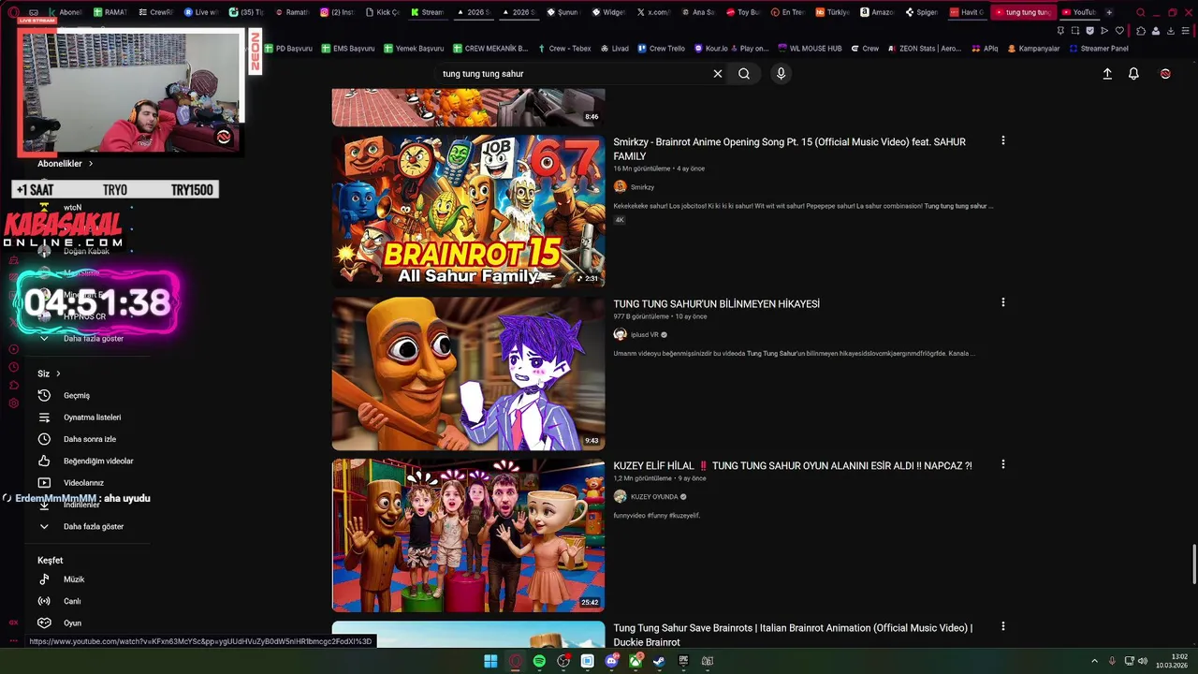Open browser search tabs magnifier icon
Viewport: 1198px width, 674px height.
click(x=1140, y=12)
